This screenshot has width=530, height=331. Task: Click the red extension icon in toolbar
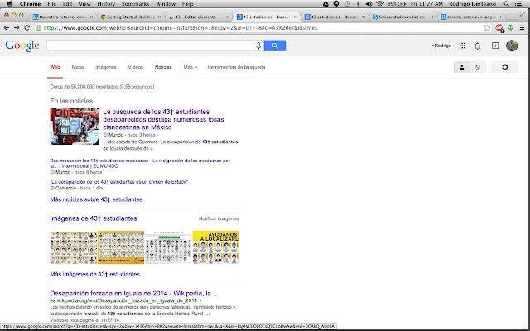[x=499, y=28]
